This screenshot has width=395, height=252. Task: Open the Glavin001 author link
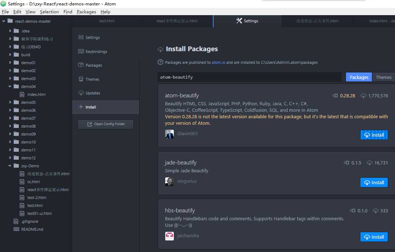click(188, 134)
